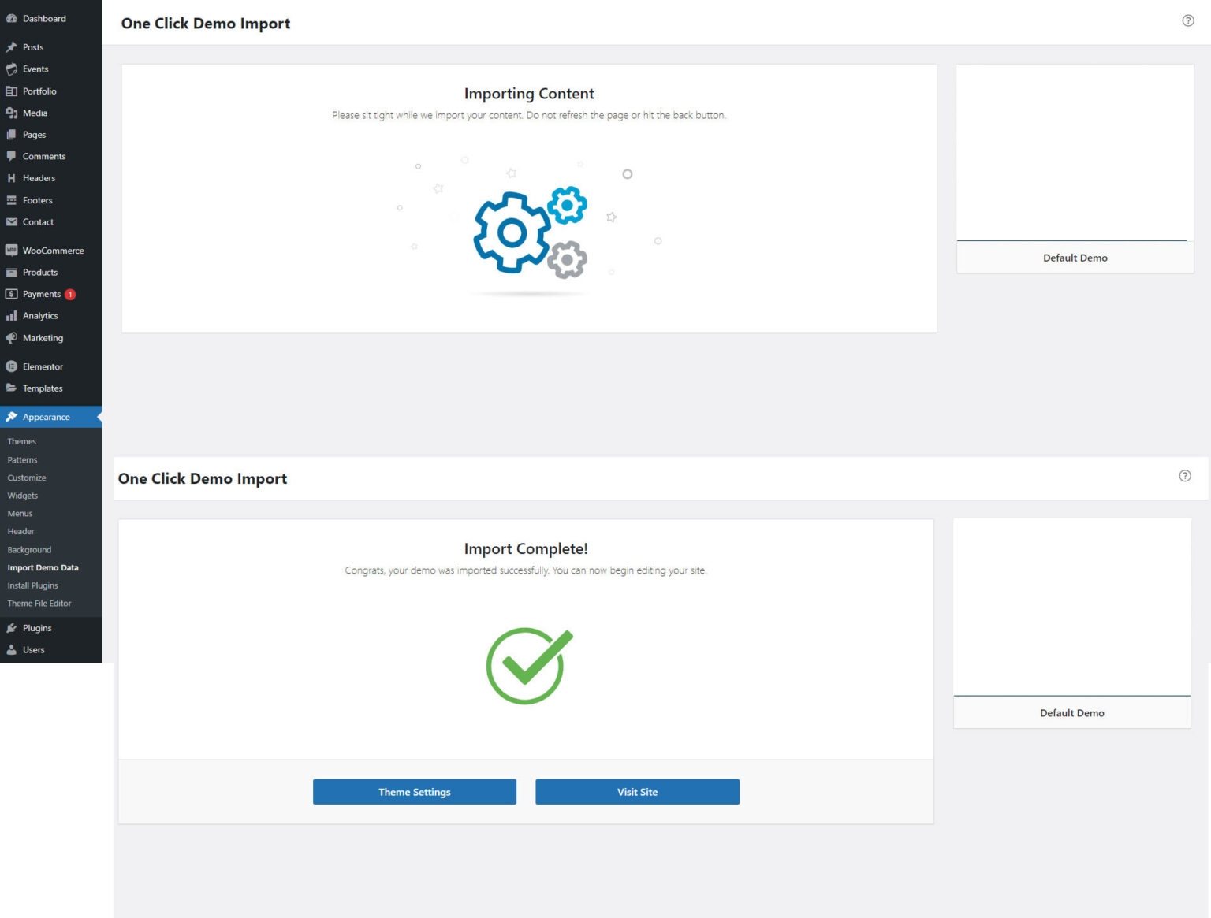The height and width of the screenshot is (918, 1211).
Task: Click the Users person icon
Action: pyautogui.click(x=11, y=650)
